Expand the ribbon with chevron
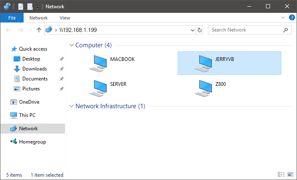 tap(283, 18)
